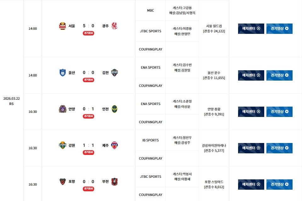Open 매치센터 for Ulsan vs Gimcheon
Viewport: 302px width, 201px height.
pyautogui.click(x=251, y=75)
